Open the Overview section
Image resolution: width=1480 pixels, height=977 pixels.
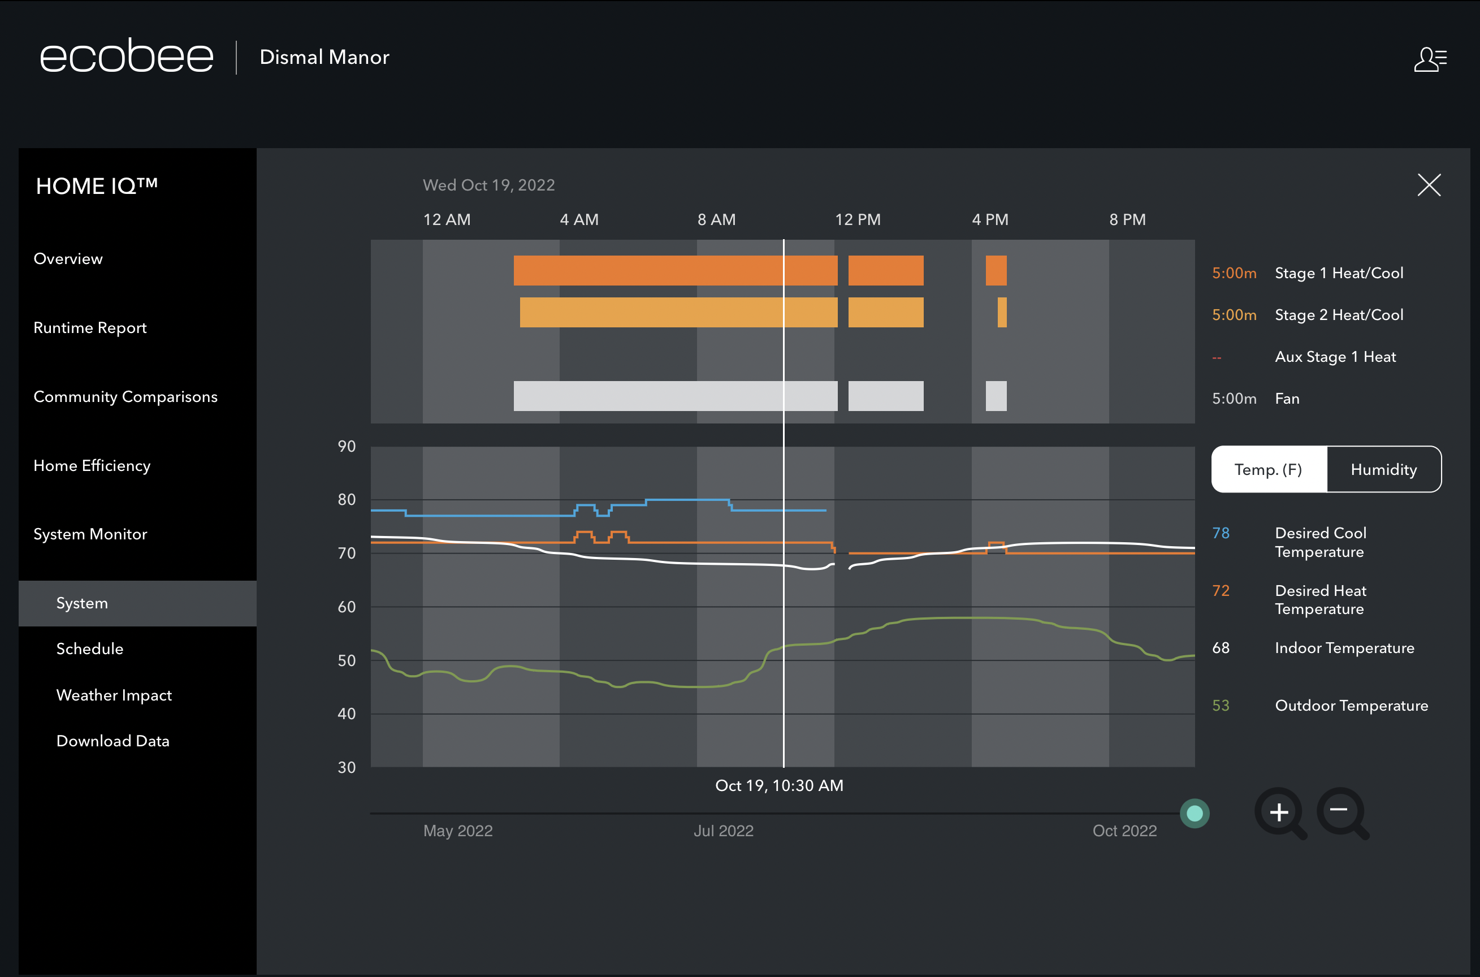(68, 258)
